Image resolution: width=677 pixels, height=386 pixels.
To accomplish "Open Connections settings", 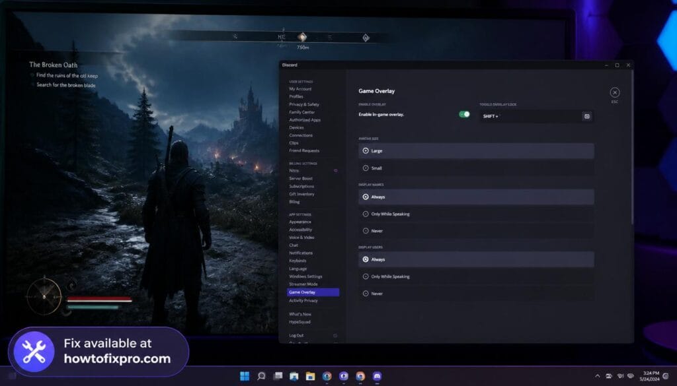I will tap(301, 135).
